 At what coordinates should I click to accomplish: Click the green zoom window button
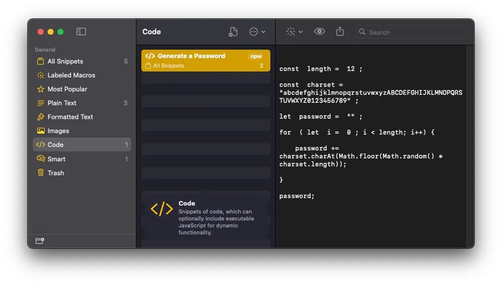61,32
